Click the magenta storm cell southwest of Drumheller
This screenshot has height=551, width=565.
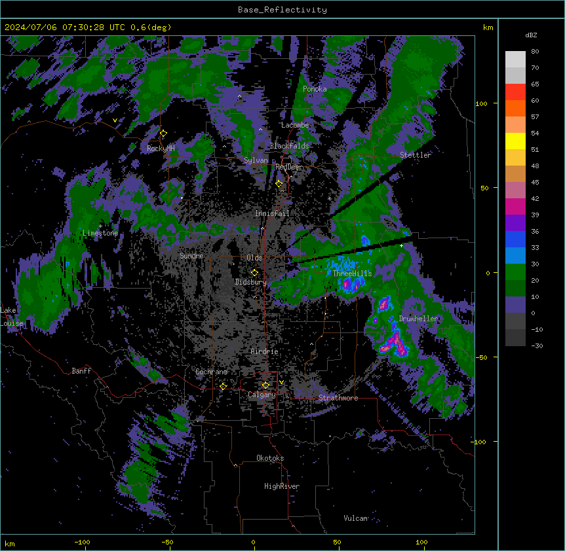(395, 344)
